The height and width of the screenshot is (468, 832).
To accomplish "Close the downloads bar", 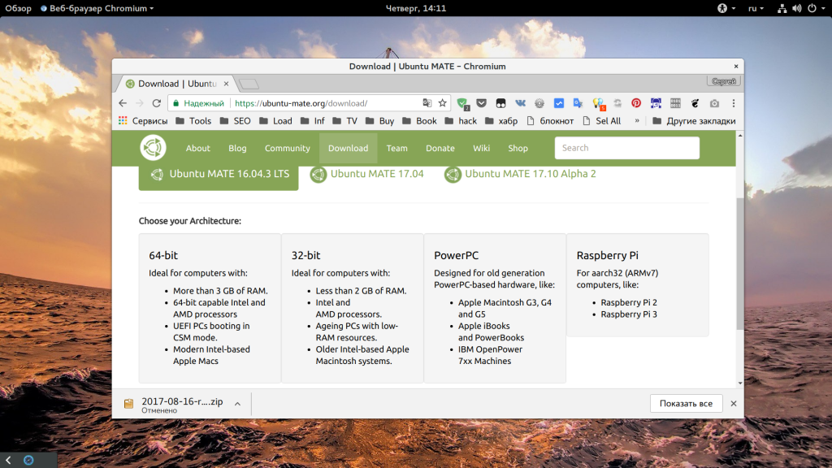I will (x=734, y=404).
